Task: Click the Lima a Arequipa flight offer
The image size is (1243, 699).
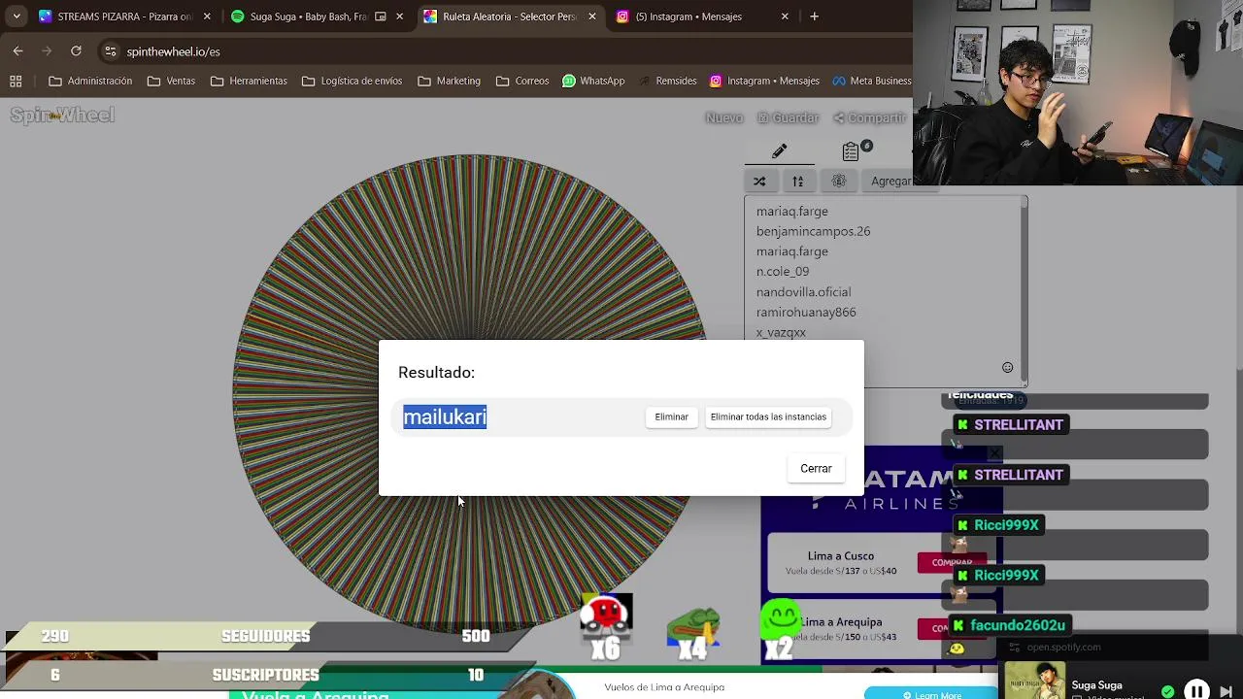Action: (x=841, y=628)
